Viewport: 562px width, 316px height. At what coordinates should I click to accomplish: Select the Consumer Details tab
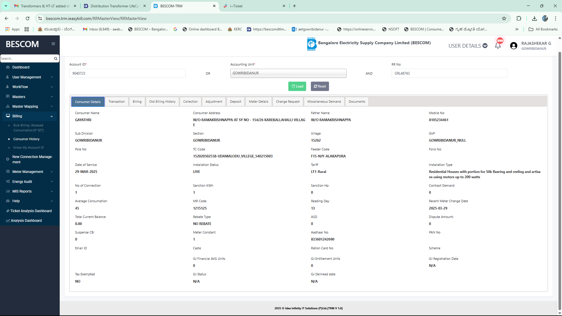pos(88,102)
